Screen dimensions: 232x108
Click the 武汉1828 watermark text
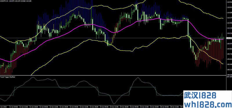(200, 95)
